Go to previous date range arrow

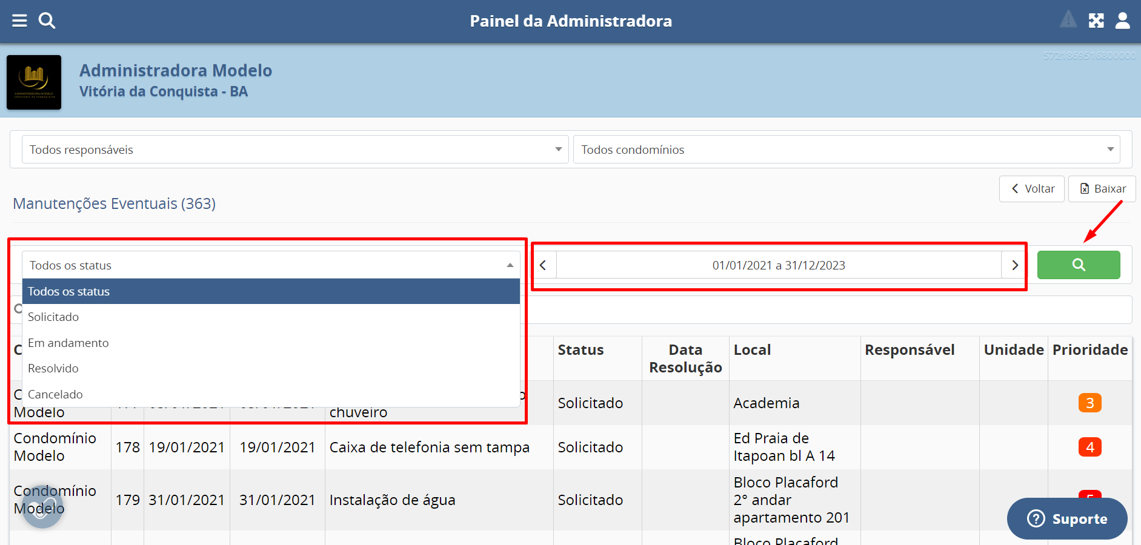pos(544,265)
